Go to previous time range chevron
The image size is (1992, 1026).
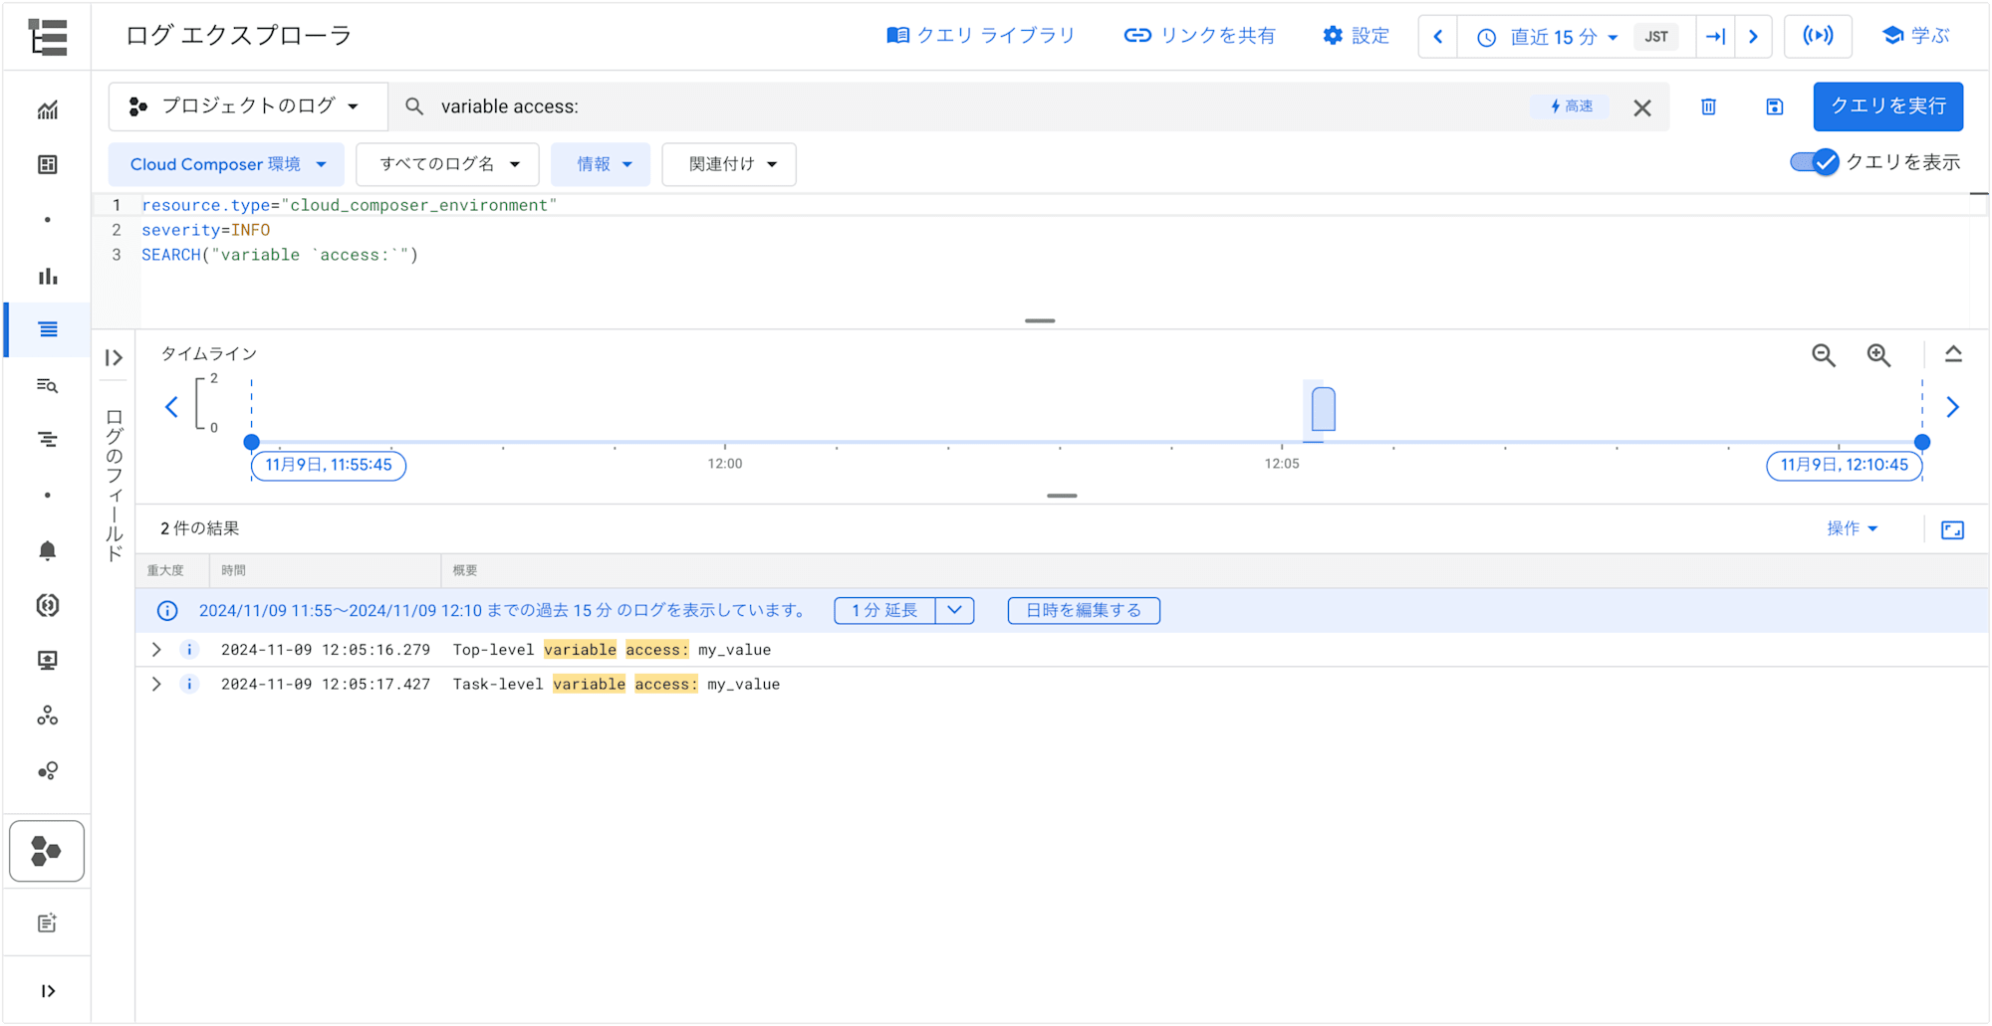point(1438,37)
